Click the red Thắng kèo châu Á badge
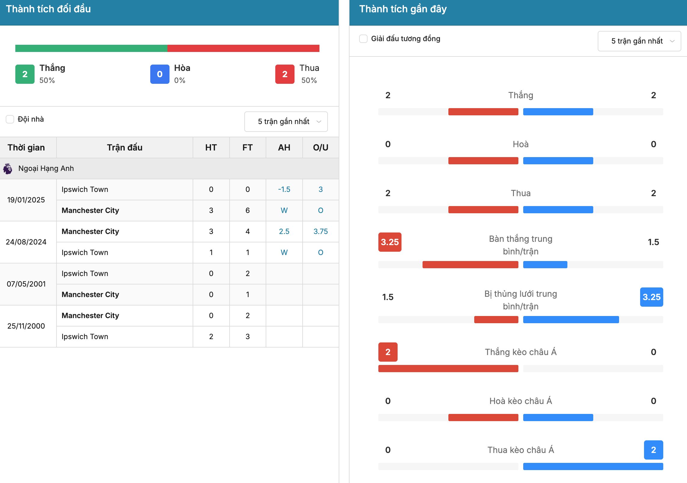This screenshot has height=483, width=687. click(x=388, y=352)
